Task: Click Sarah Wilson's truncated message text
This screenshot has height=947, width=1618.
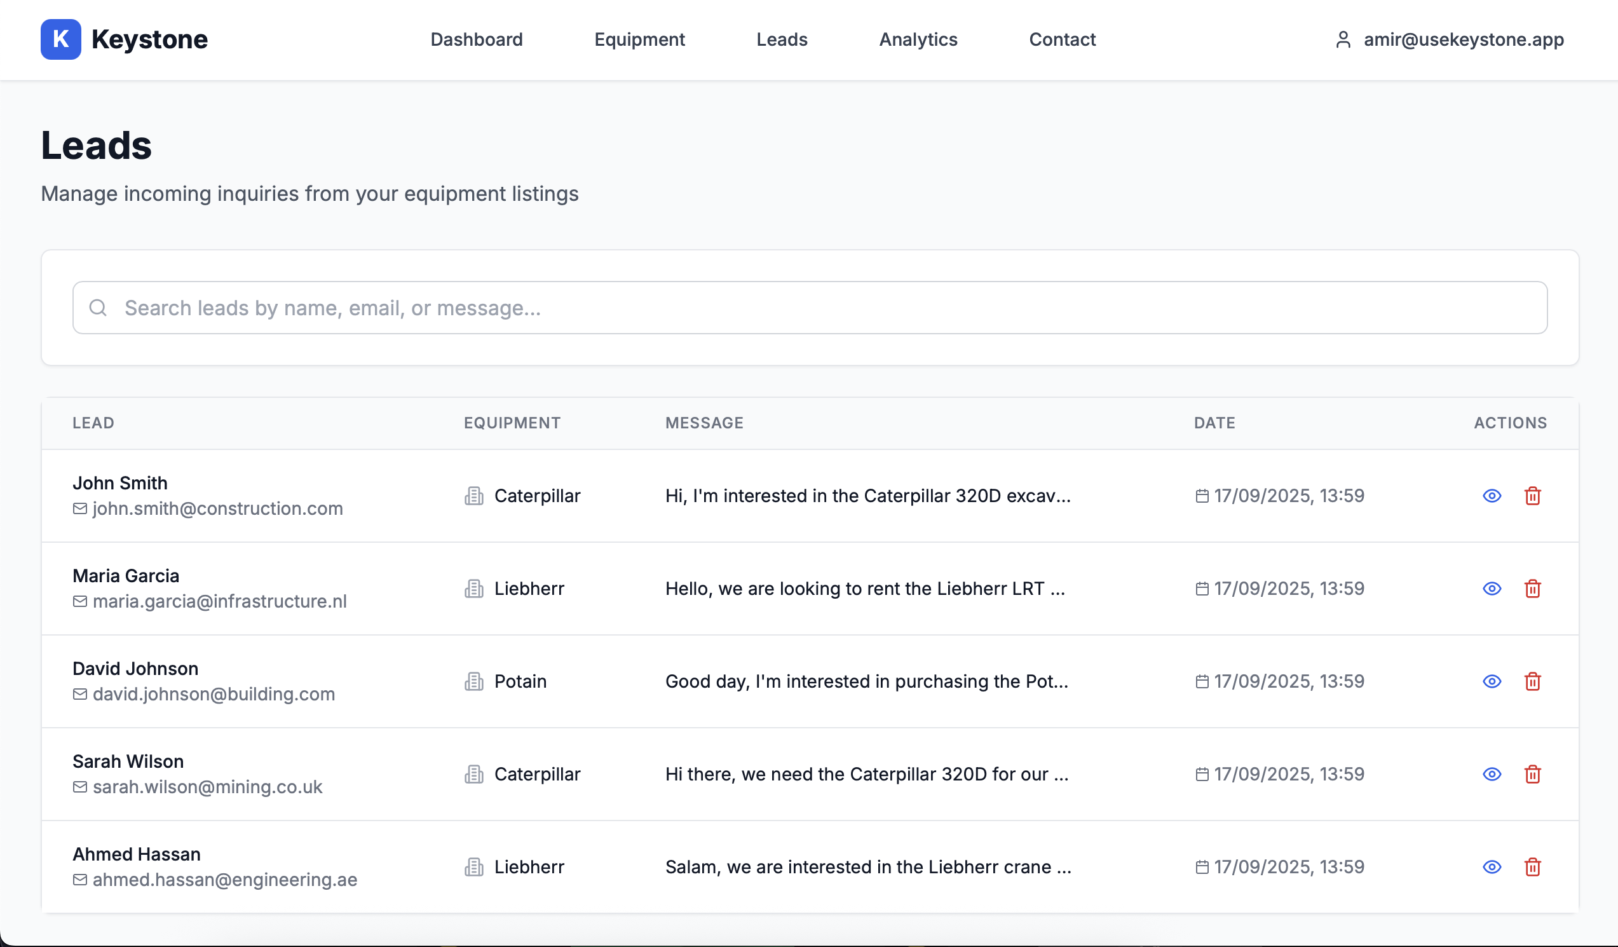Action: (x=866, y=774)
